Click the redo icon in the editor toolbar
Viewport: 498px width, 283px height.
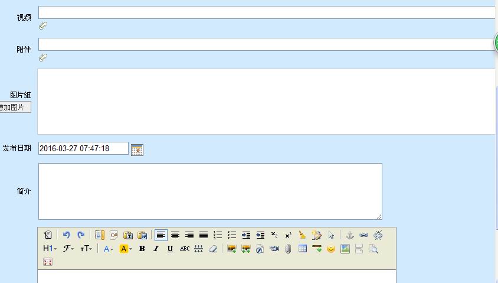tap(81, 235)
